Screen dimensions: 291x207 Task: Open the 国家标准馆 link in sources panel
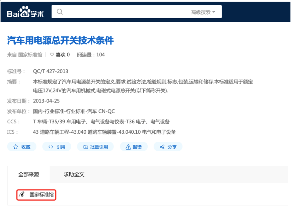41,195
